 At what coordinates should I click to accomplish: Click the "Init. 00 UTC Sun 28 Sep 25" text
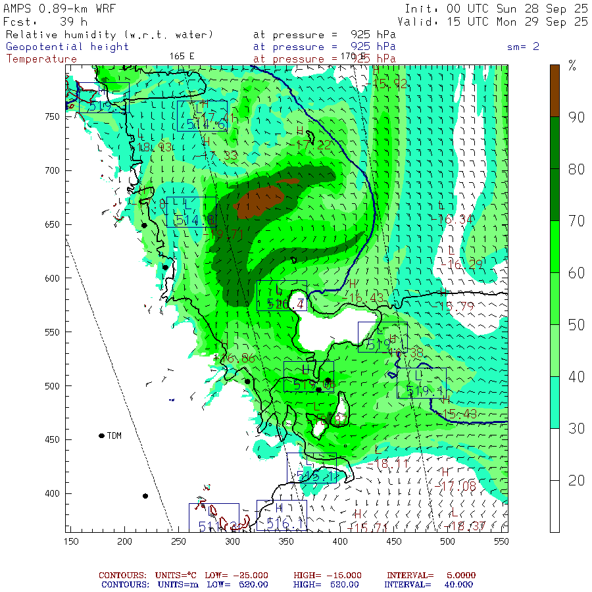pos(496,9)
